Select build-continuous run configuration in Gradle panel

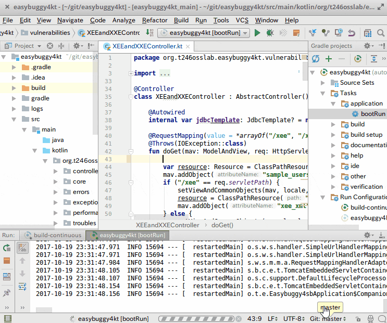[x=364, y=208]
